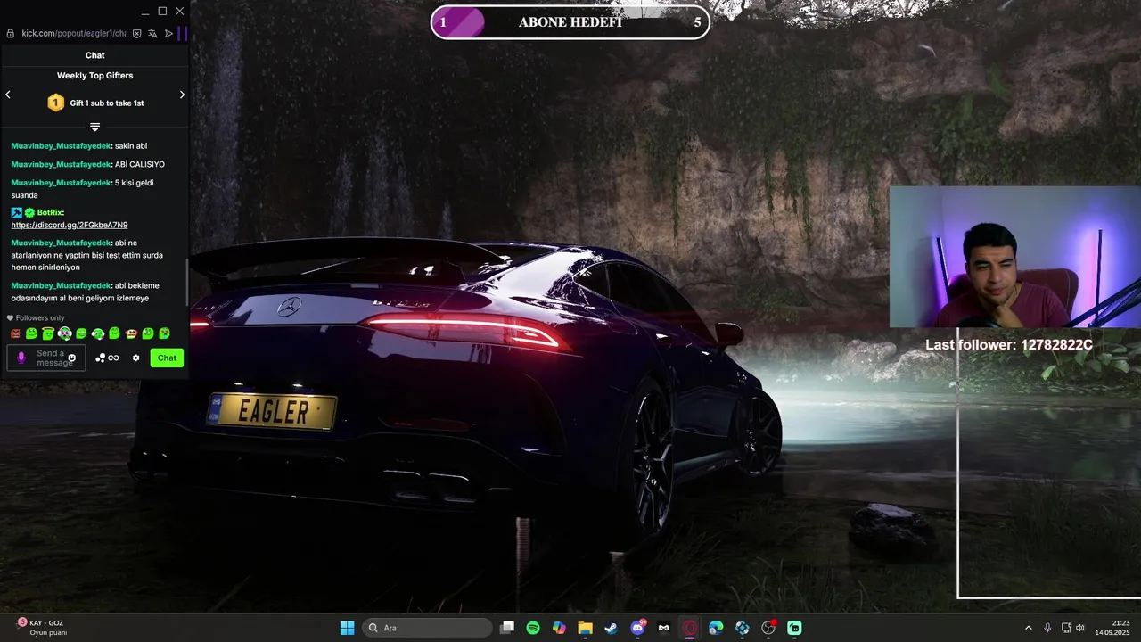
Task: Open Spotify from the taskbar
Action: [533, 628]
